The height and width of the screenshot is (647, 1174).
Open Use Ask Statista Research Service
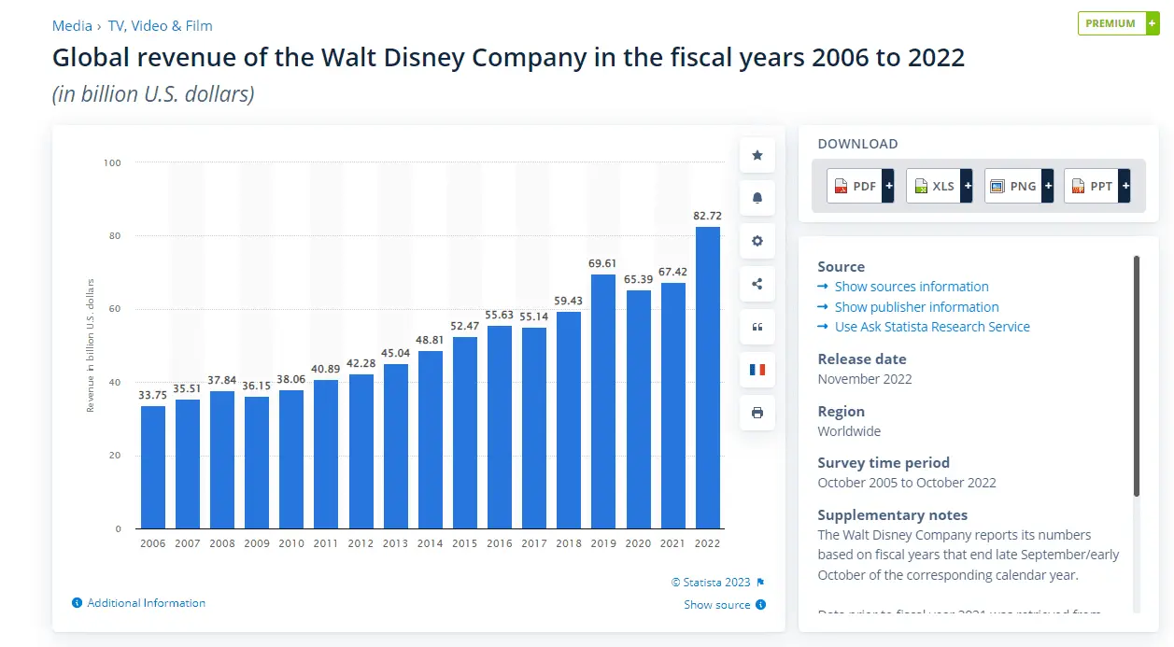932,327
